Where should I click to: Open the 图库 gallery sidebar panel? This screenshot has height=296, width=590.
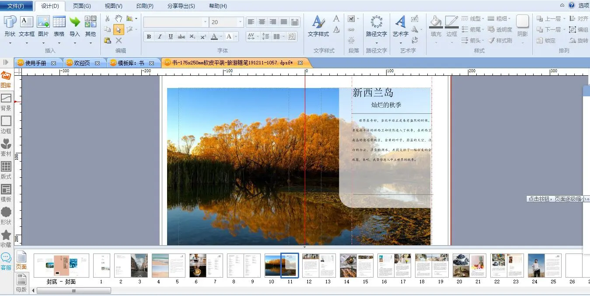point(6,79)
